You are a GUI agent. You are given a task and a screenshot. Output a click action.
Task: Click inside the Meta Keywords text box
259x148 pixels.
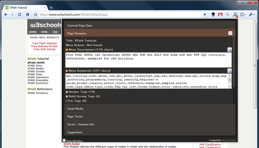[x=147, y=81]
